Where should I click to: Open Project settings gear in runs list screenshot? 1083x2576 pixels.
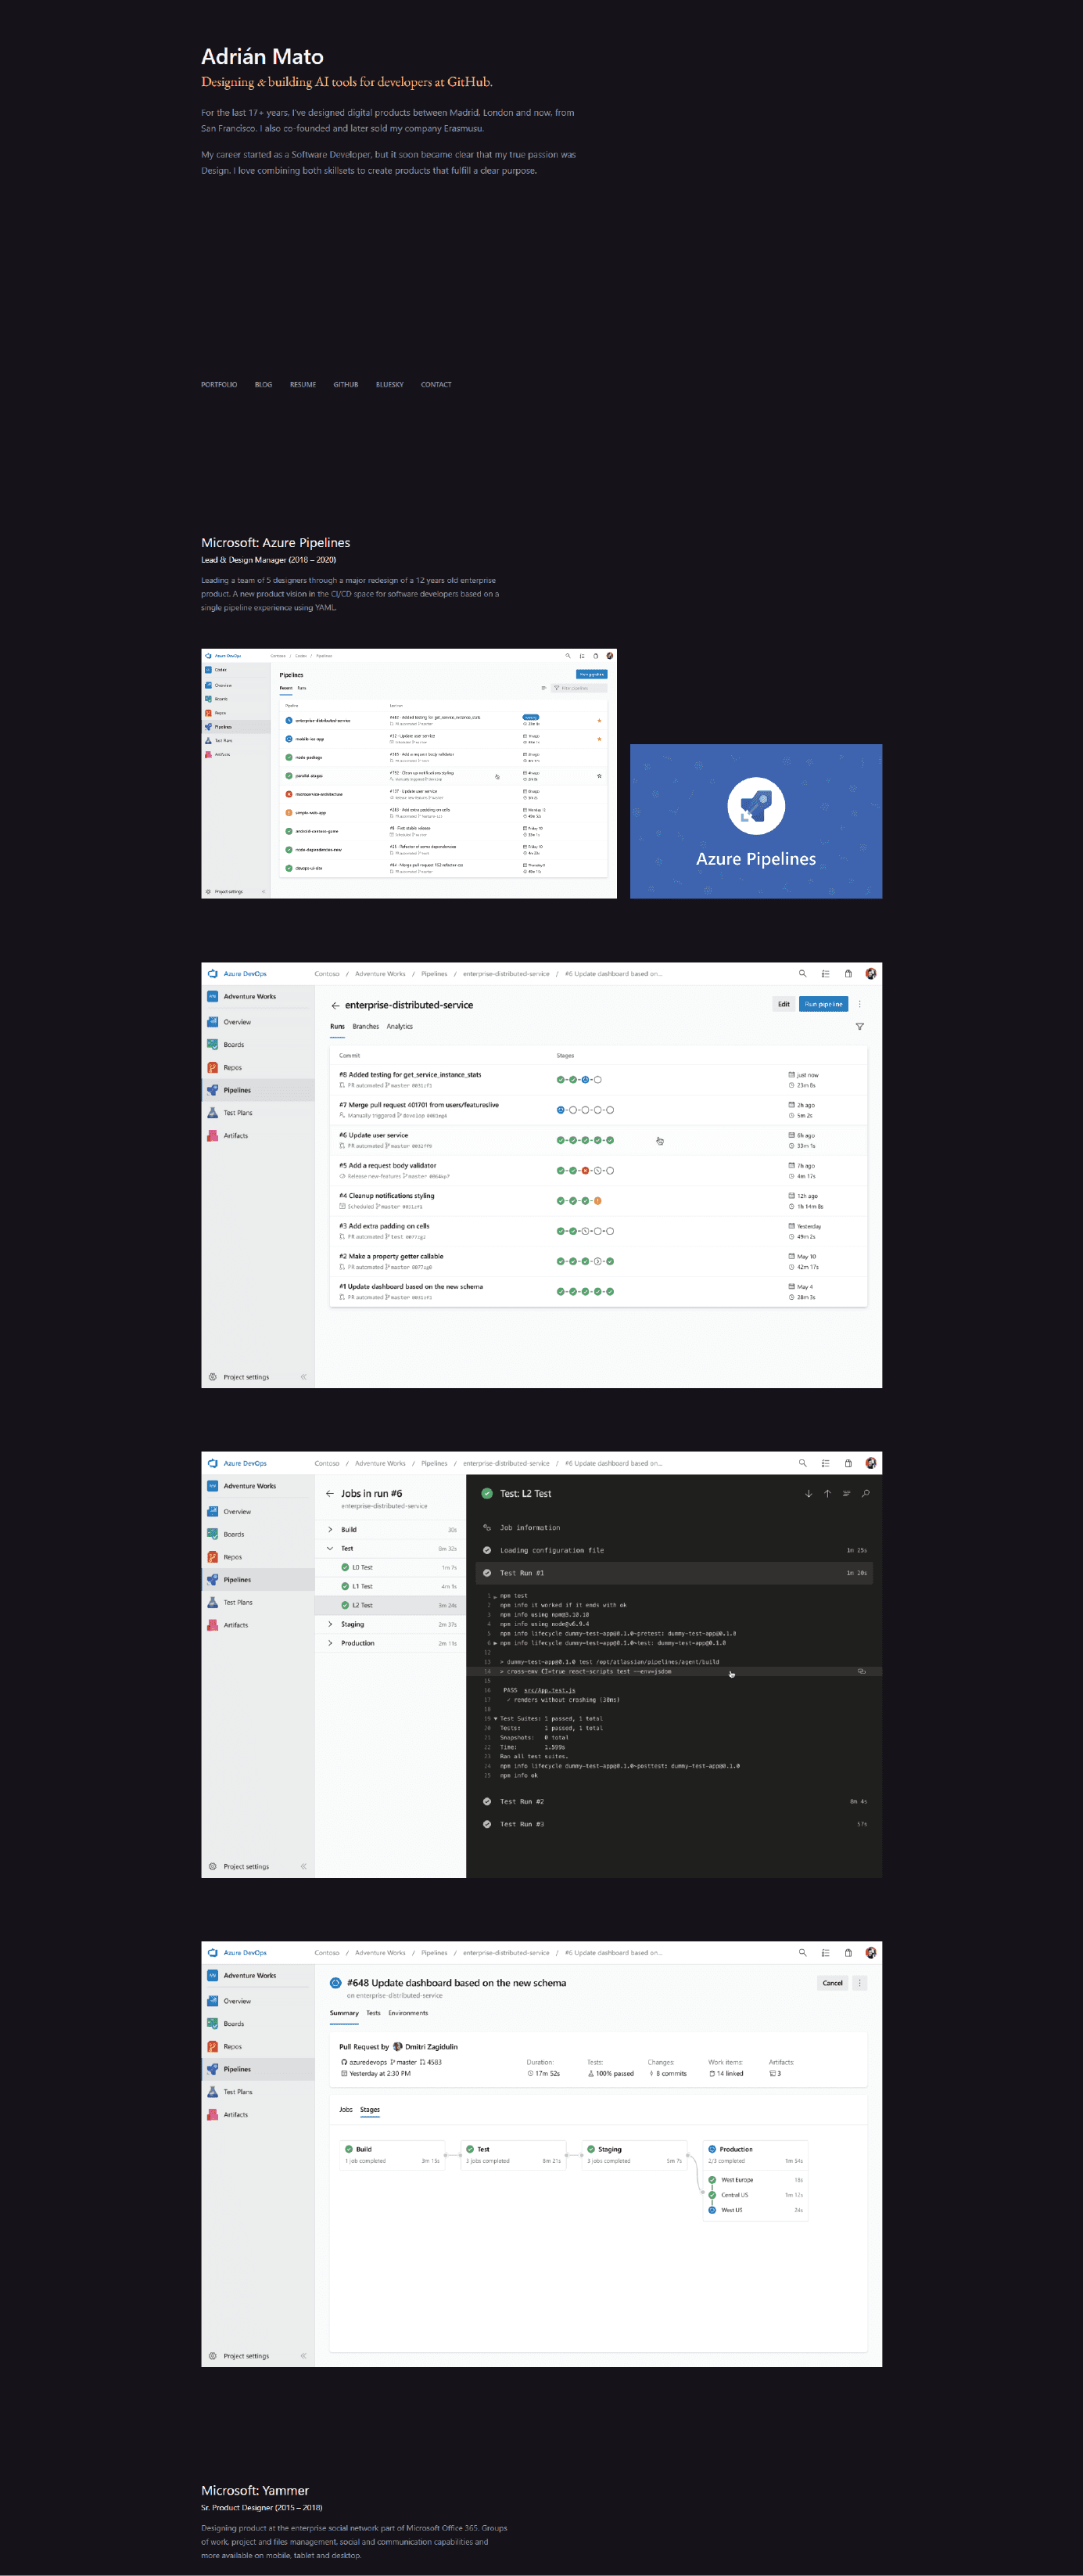pyautogui.click(x=213, y=1377)
